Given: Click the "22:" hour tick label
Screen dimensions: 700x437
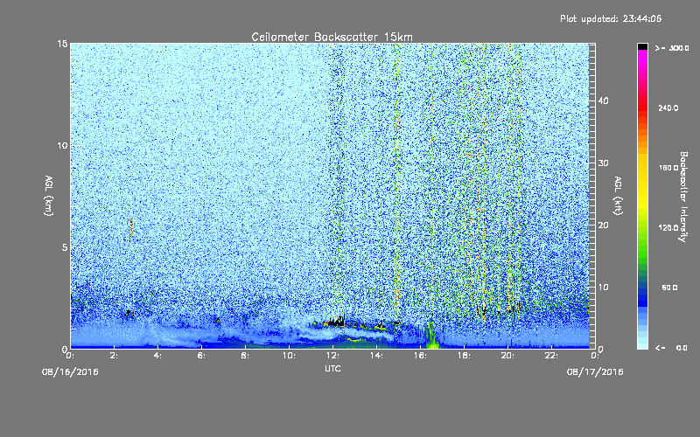Looking at the screenshot, I should (552, 356).
